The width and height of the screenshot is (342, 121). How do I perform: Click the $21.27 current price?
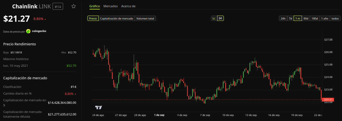tap(16, 19)
